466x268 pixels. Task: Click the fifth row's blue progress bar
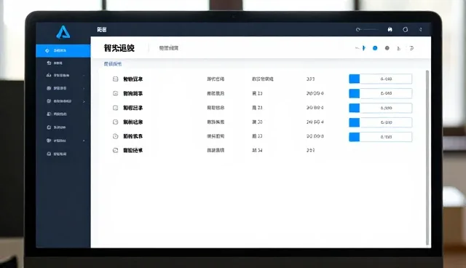click(x=380, y=137)
